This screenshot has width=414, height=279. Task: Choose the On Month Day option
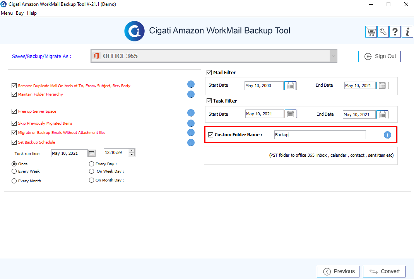(x=91, y=180)
